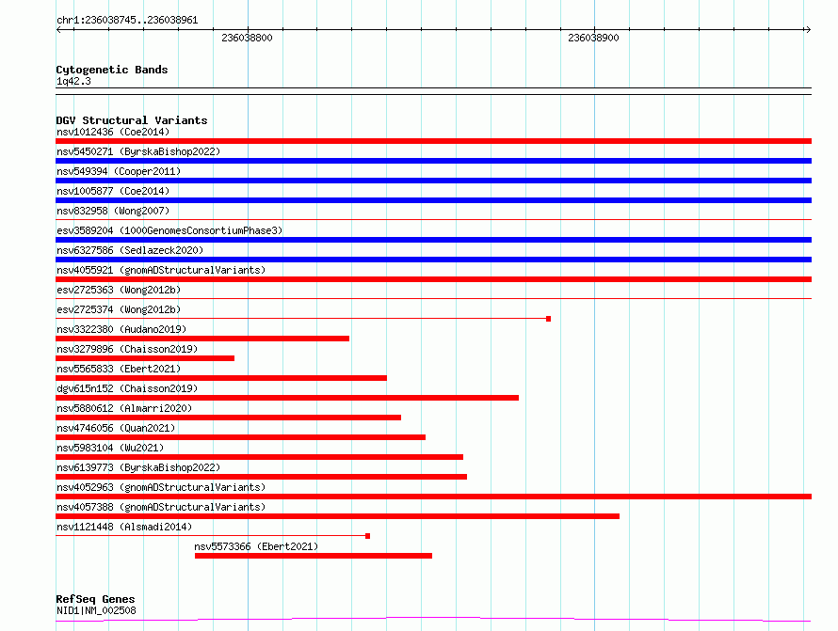The height and width of the screenshot is (631, 838).
Task: Open nsv4052963 (gnomADStructuralVariants) label
Action: point(161,487)
